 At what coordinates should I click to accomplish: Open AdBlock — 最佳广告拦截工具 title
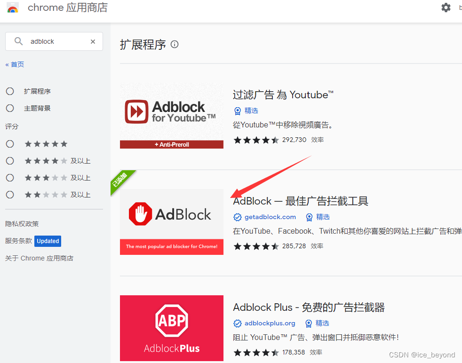(x=301, y=201)
